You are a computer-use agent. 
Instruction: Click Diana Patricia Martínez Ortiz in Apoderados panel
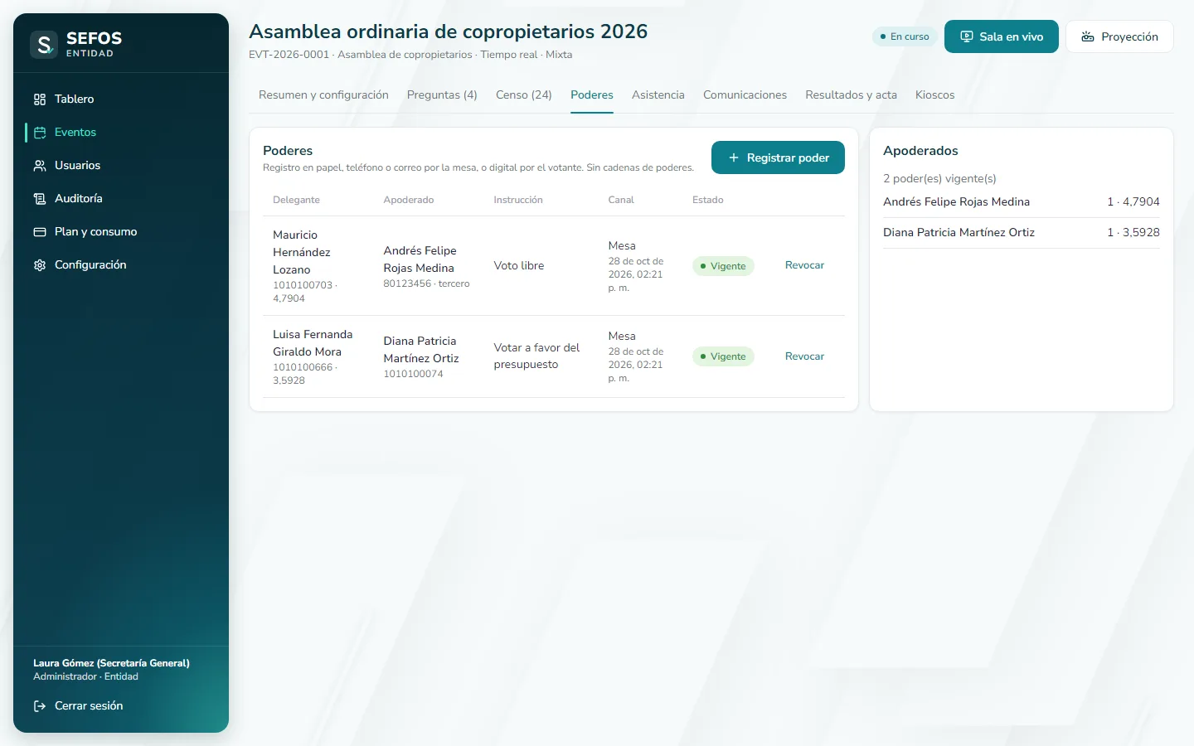click(959, 233)
